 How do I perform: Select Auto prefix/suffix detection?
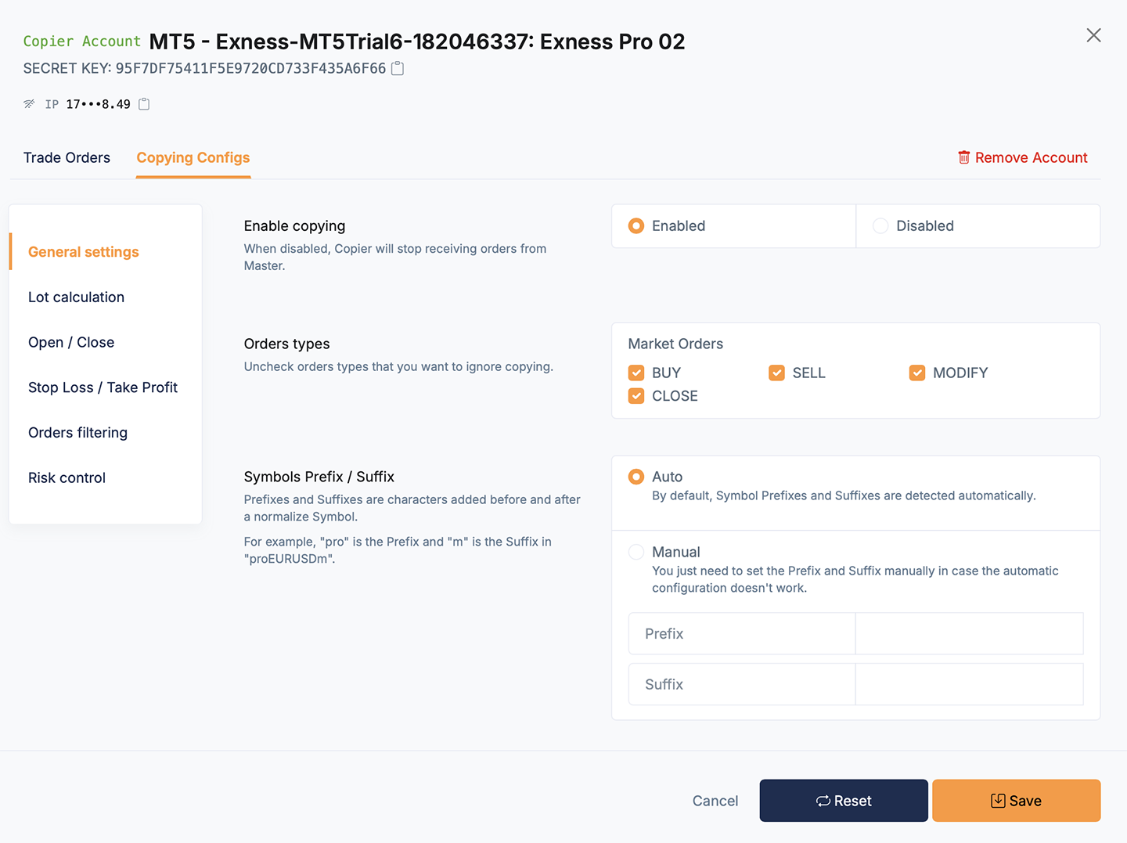636,477
